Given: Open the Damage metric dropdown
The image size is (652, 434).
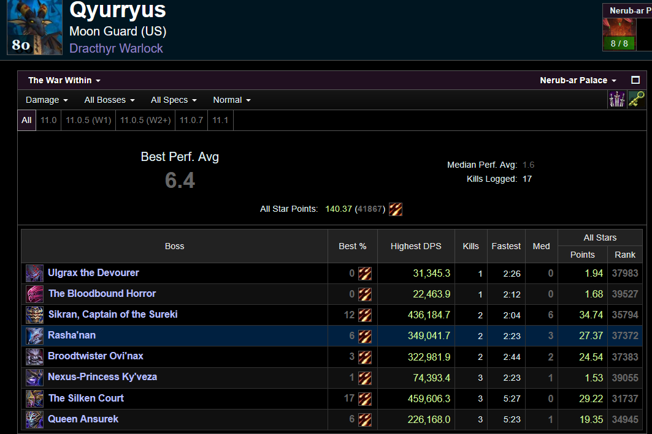Looking at the screenshot, I should tap(47, 100).
